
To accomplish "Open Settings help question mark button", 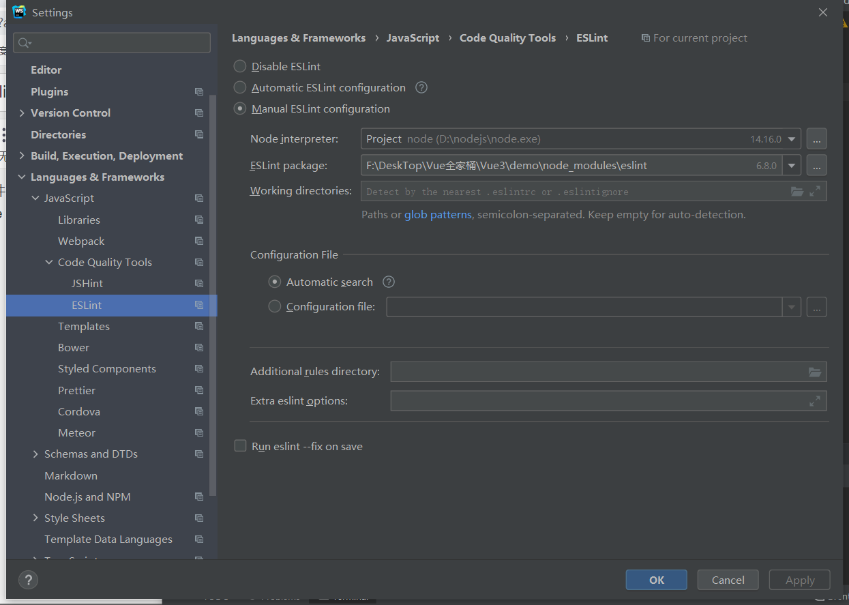I will [28, 580].
